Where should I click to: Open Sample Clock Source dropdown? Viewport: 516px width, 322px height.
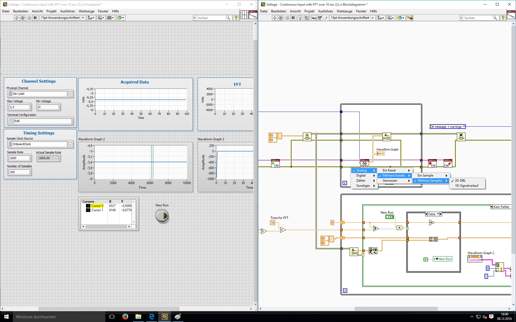pyautogui.click(x=70, y=144)
